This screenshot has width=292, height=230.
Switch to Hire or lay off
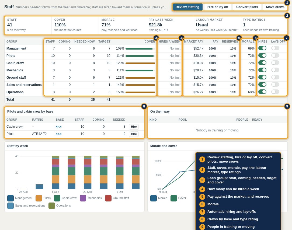point(218,7)
